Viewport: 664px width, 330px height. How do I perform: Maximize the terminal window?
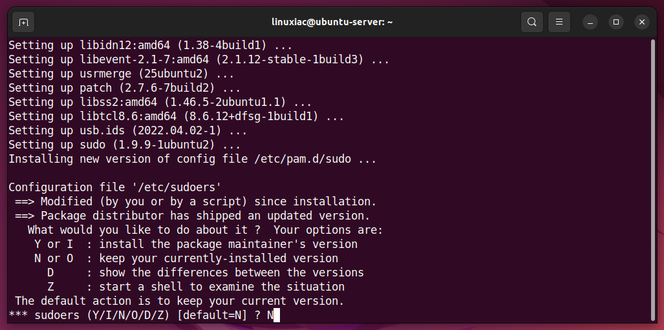pyautogui.click(x=616, y=22)
